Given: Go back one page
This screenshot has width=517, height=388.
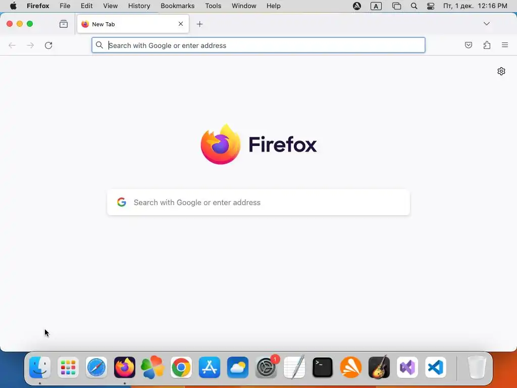Looking at the screenshot, I should pos(12,45).
